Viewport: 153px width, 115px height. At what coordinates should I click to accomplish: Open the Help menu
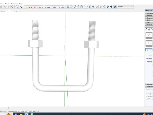tap(21, 4)
